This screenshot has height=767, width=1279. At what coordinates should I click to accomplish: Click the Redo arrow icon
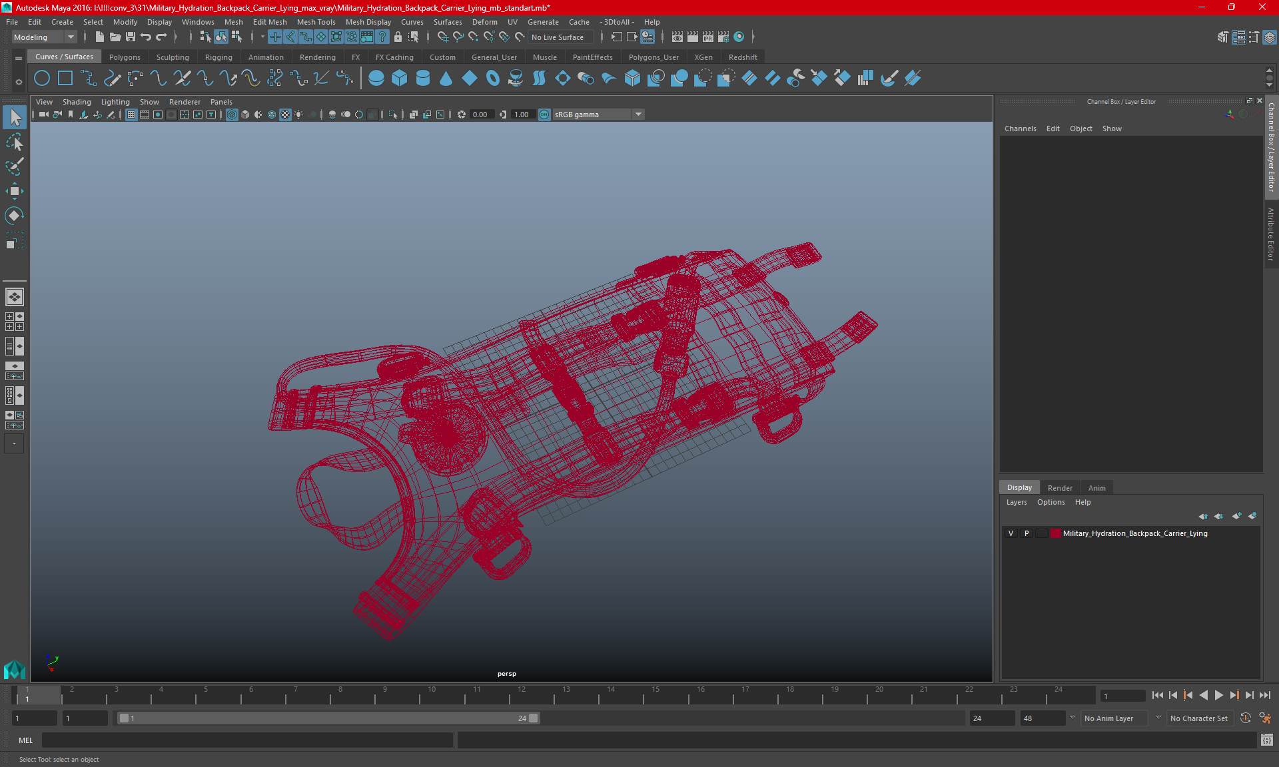coord(161,37)
